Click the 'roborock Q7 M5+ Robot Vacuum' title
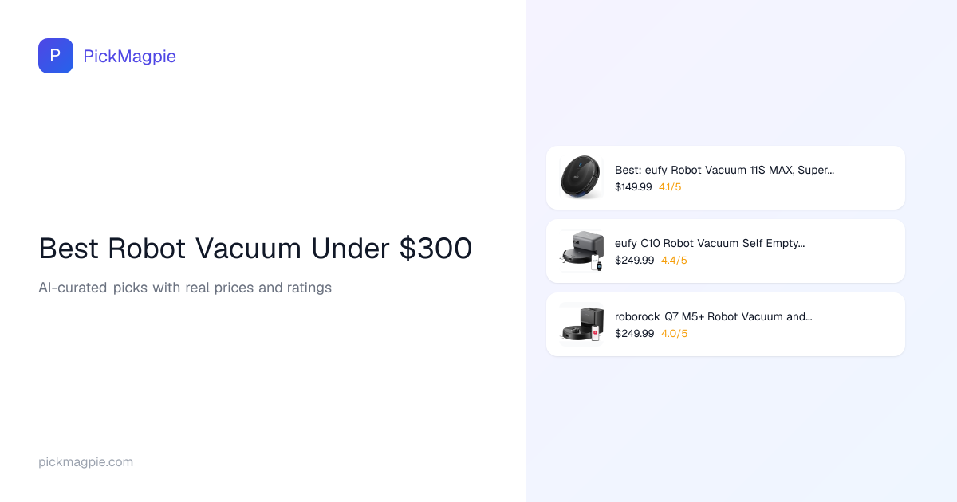957x502 pixels. 713,316
